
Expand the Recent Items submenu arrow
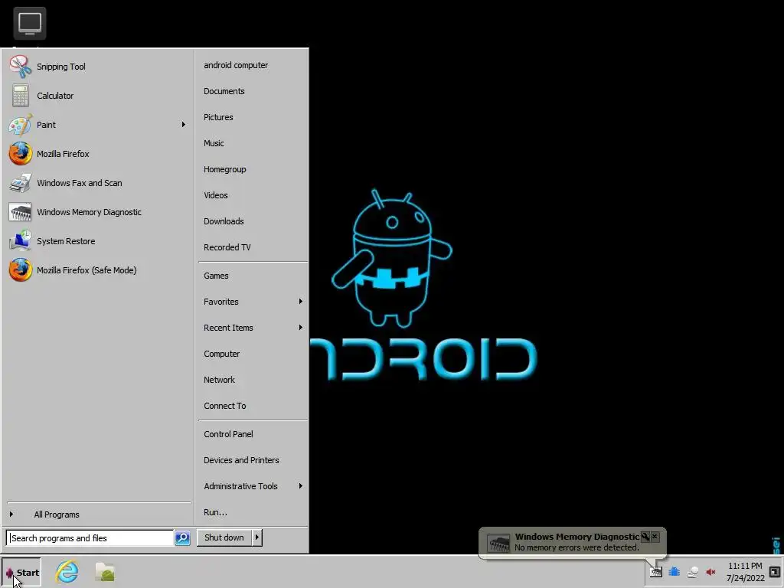pos(300,328)
